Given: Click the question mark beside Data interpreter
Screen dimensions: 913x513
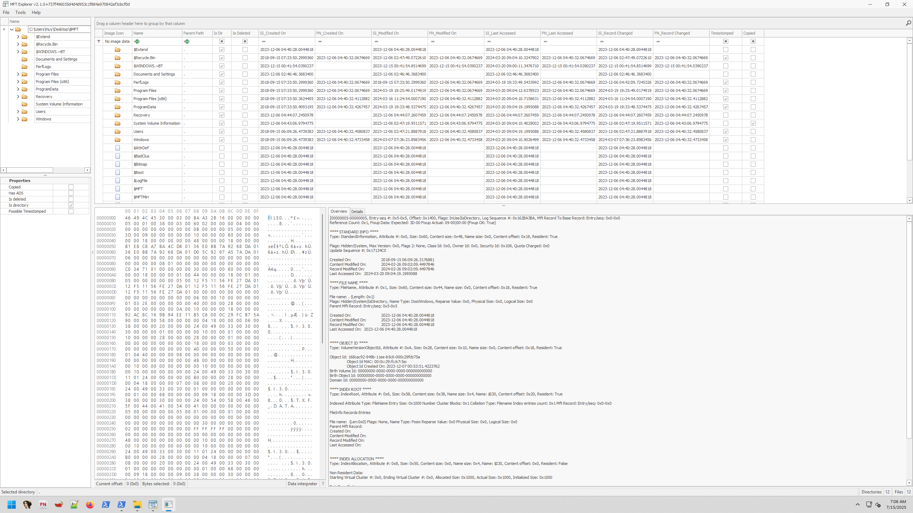Looking at the screenshot, I should point(323,484).
